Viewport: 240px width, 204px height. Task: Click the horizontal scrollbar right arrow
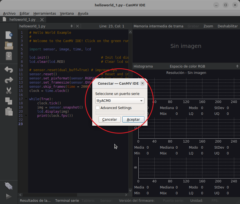126,195
